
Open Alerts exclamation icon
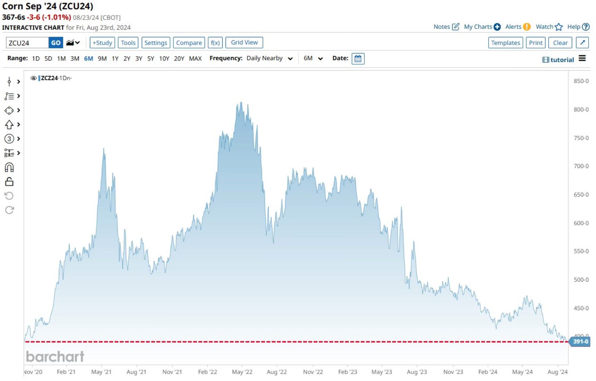click(x=527, y=27)
